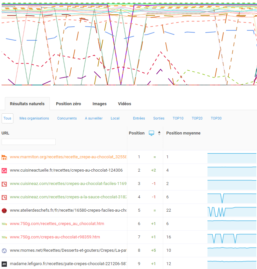Show the Entrées filter results
Viewport: 257px width, 269px height.
click(139, 118)
